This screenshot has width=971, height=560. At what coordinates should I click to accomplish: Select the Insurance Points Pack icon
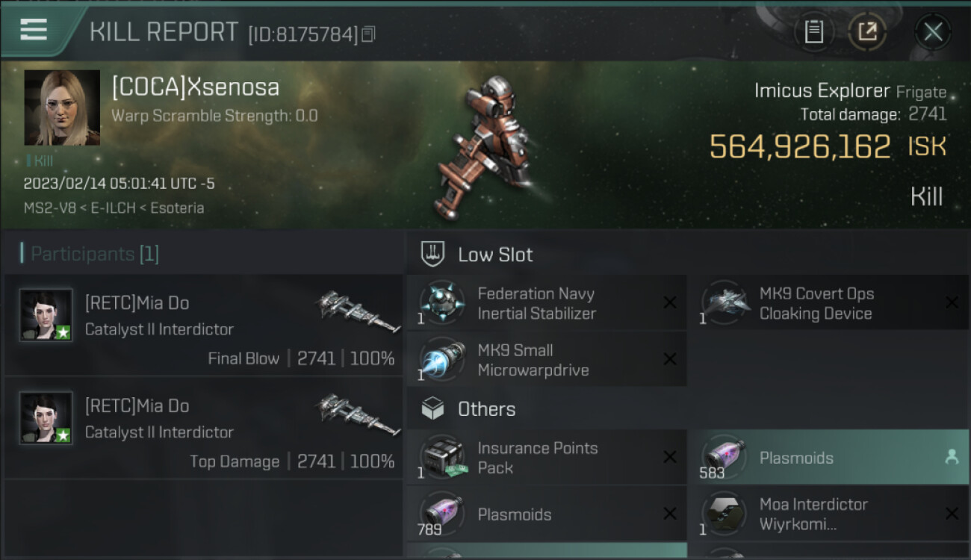click(442, 458)
